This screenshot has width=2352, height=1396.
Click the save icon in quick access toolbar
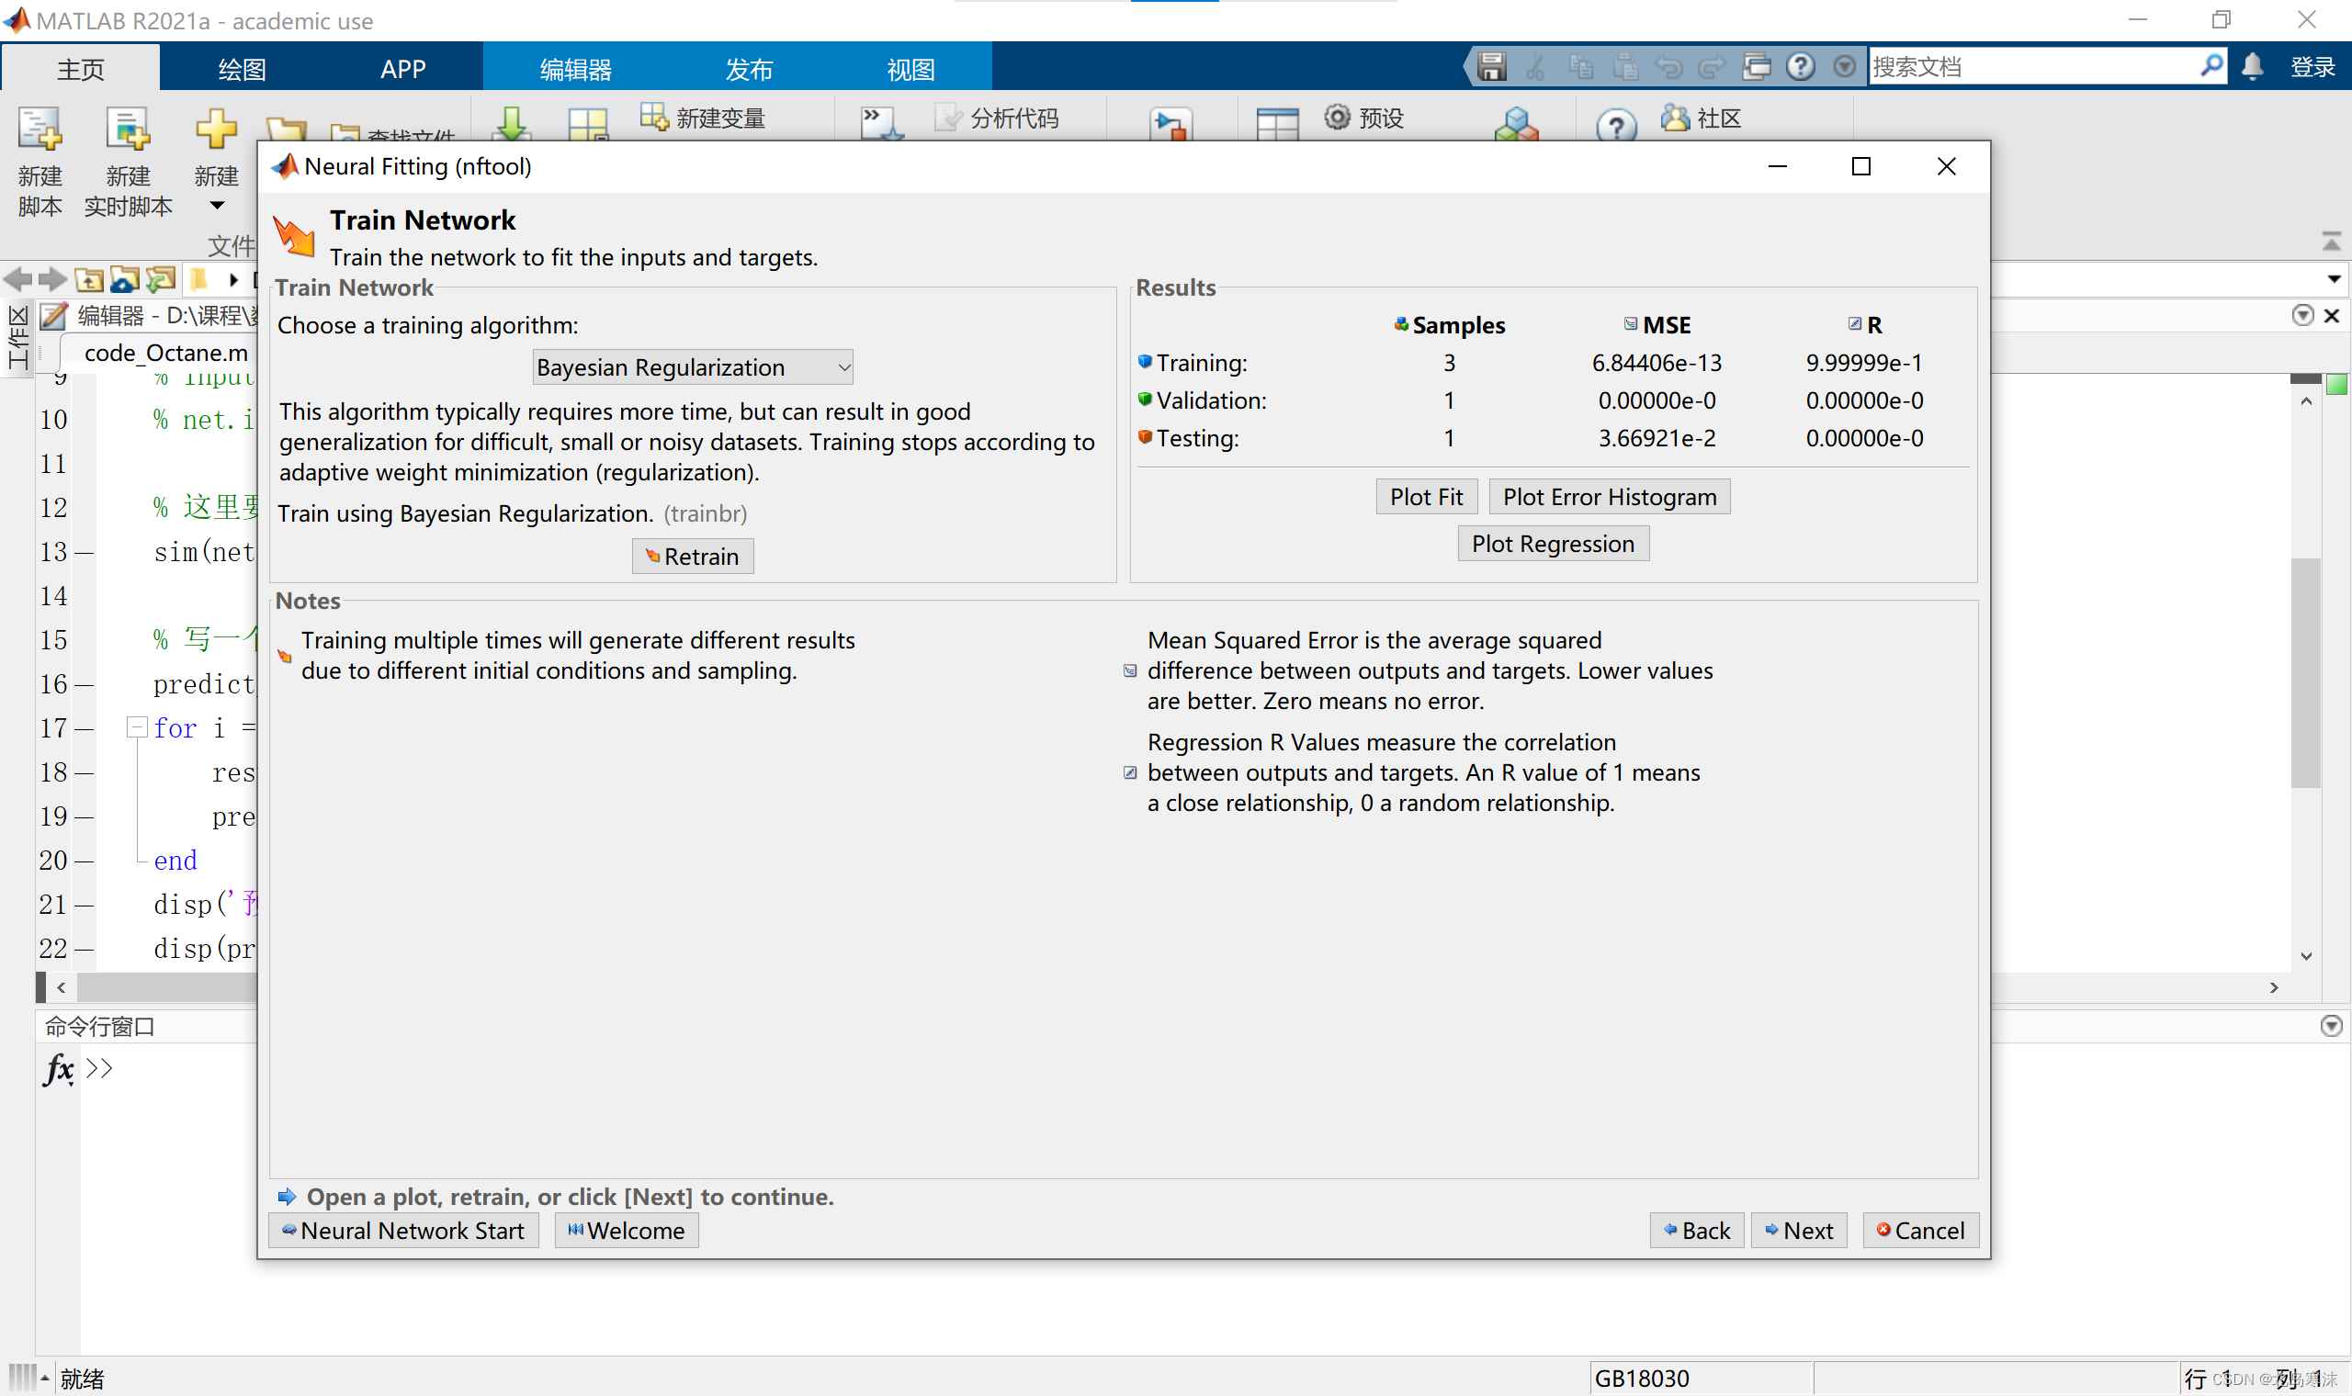(x=1491, y=67)
